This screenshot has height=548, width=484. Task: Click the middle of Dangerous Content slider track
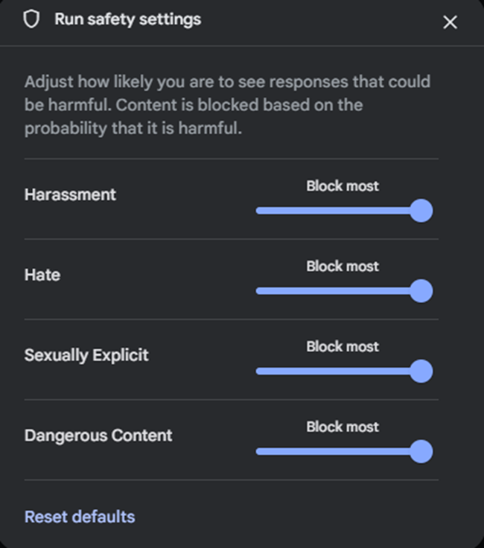coord(340,451)
